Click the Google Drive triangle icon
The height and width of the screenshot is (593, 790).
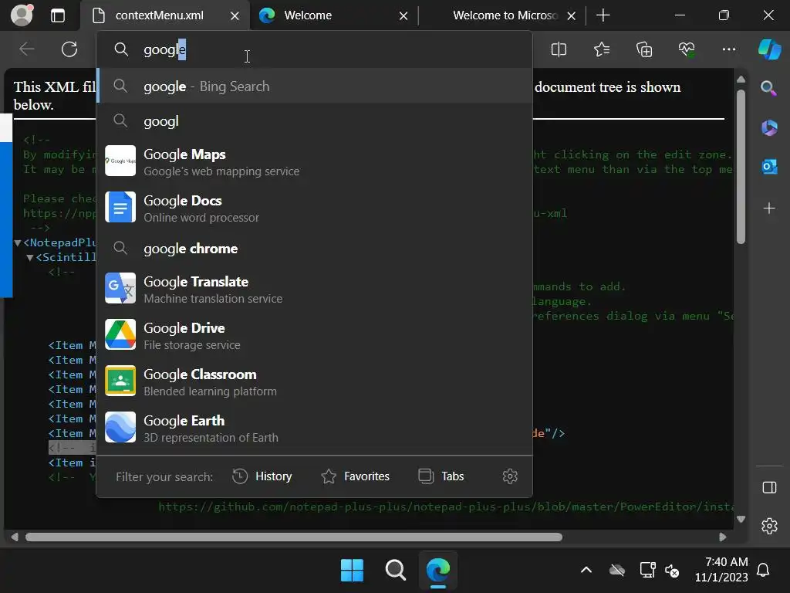pyautogui.click(x=120, y=335)
